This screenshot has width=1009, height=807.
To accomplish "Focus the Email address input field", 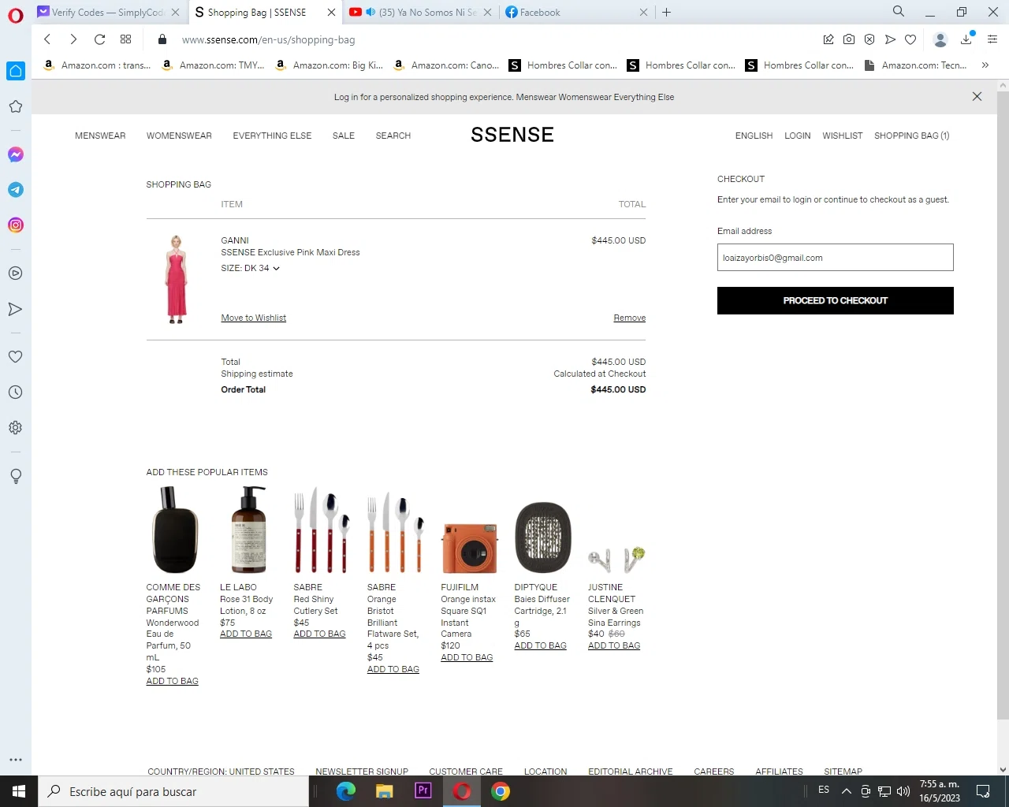I will [836, 258].
